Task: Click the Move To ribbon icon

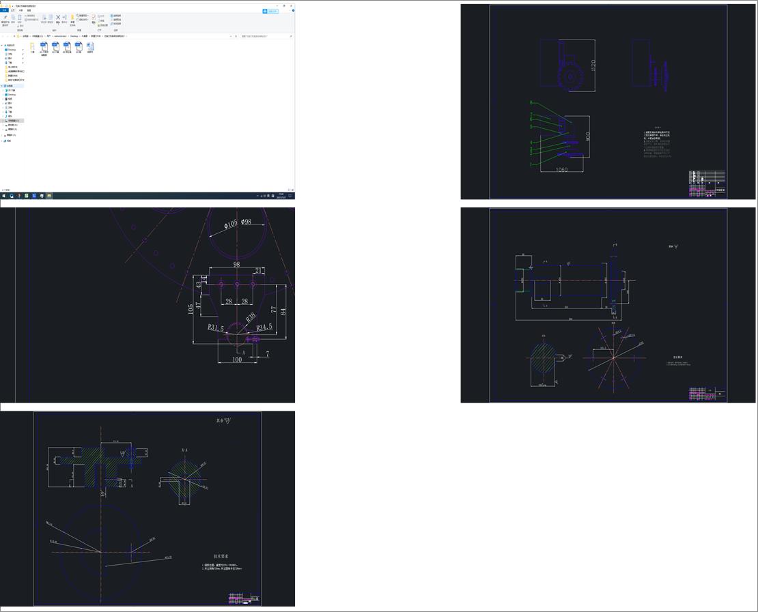Action: click(x=43, y=18)
